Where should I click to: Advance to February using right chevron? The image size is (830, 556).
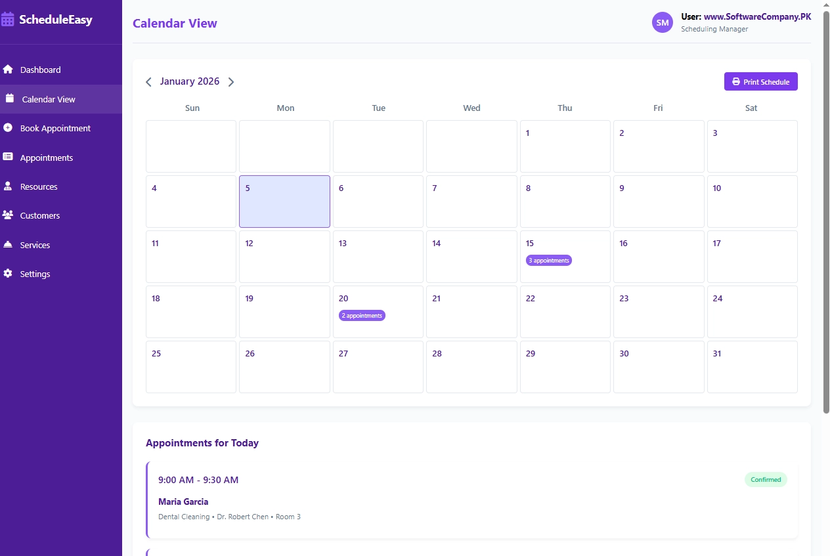pyautogui.click(x=231, y=81)
